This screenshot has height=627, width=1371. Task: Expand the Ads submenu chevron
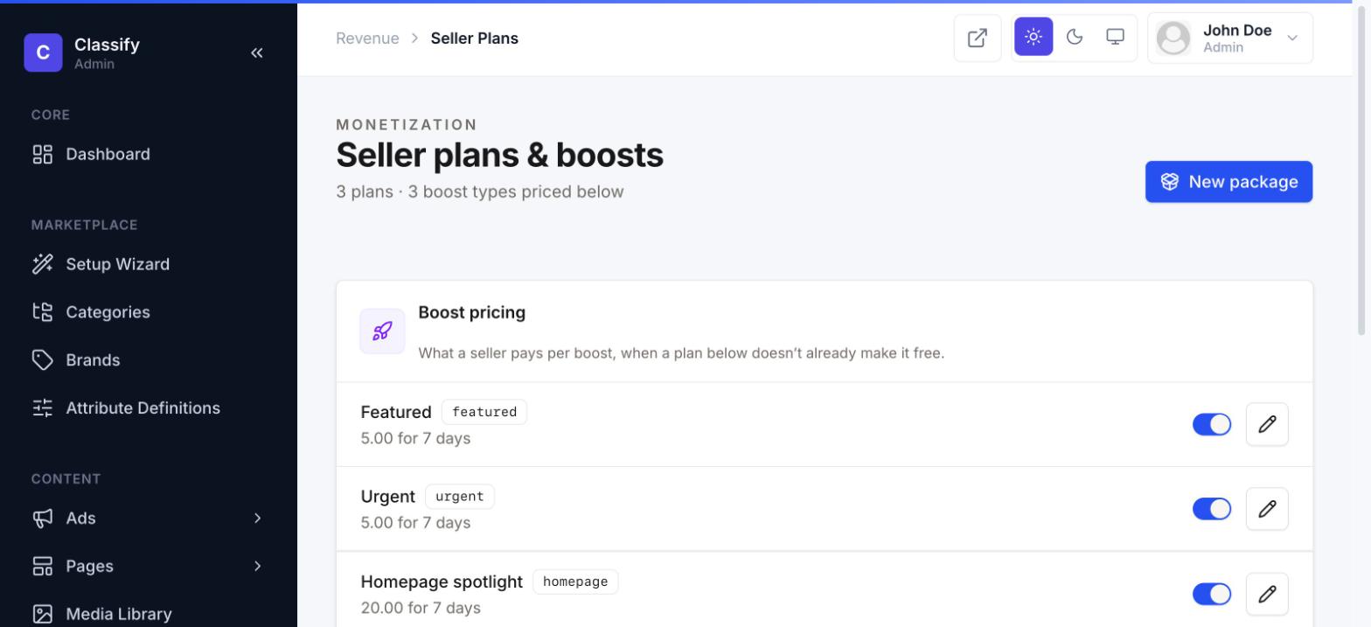(257, 519)
